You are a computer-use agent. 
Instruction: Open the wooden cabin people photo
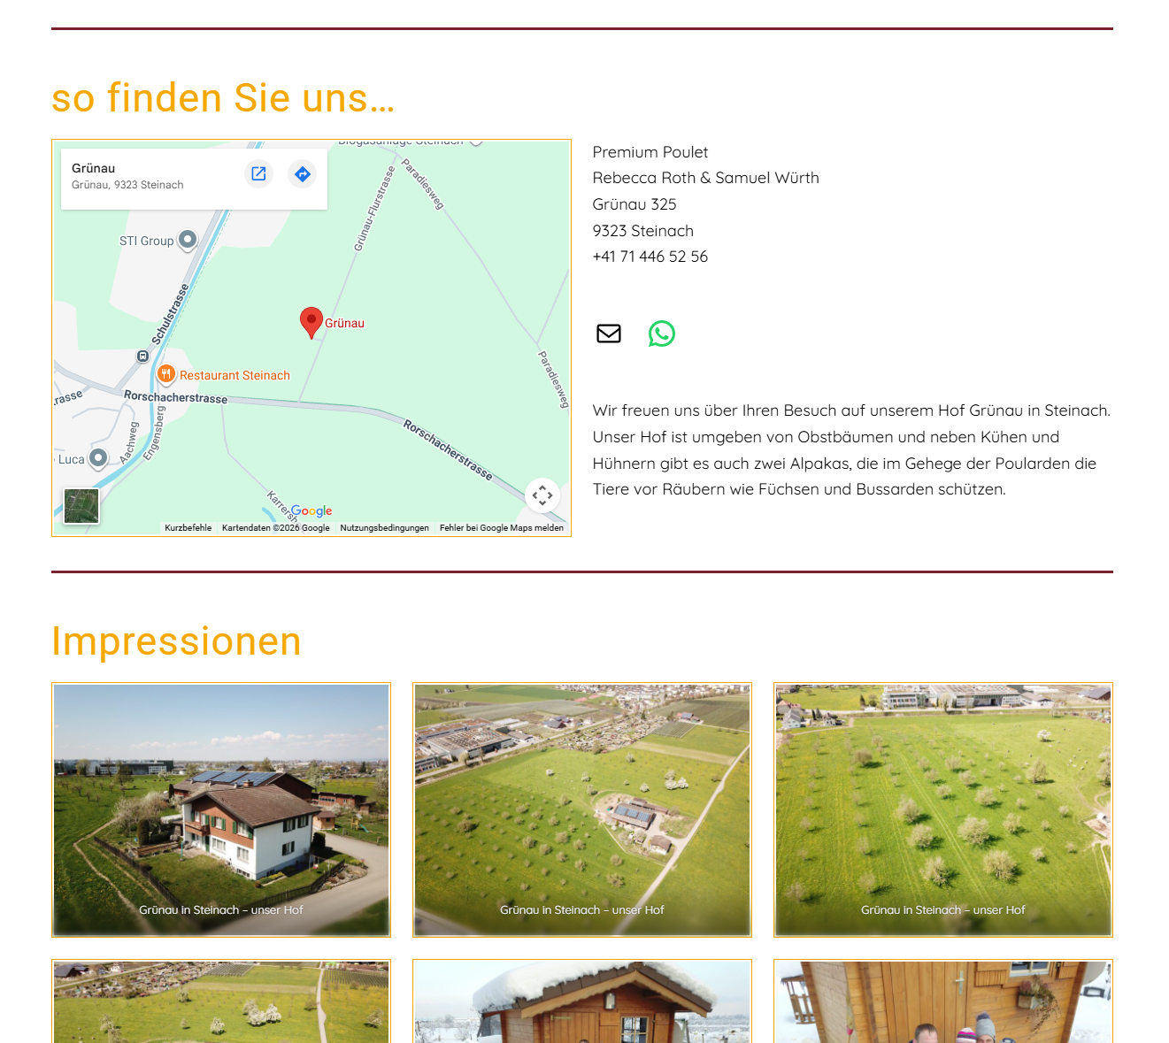click(x=943, y=1001)
